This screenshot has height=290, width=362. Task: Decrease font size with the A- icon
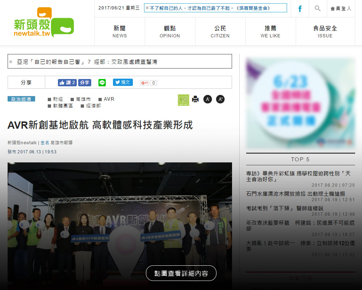(x=207, y=99)
